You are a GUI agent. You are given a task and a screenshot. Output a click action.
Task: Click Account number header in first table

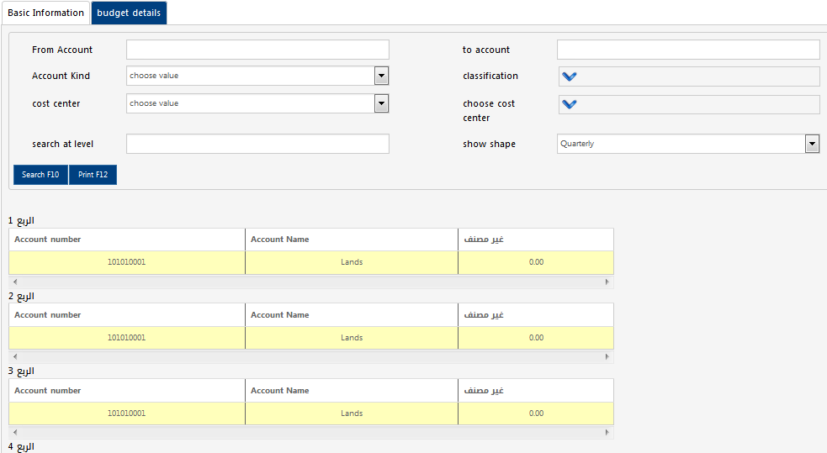(x=48, y=240)
